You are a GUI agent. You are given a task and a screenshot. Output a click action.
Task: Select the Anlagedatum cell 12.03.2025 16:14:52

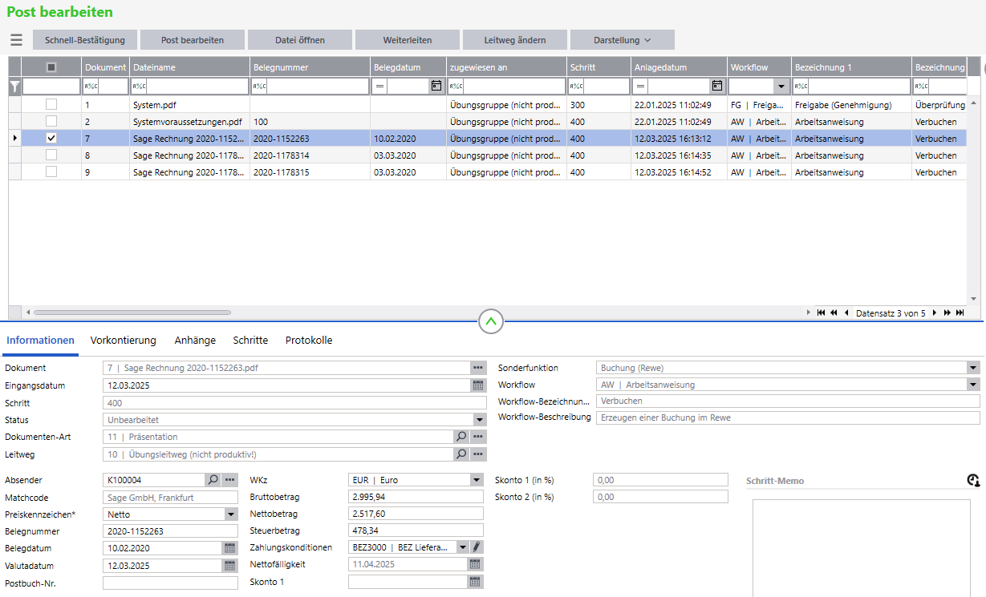[679, 172]
